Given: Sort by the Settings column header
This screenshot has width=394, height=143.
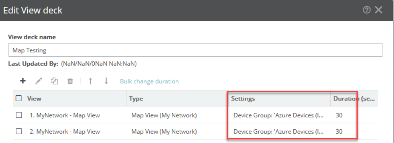Looking at the screenshot, I should coord(243,98).
